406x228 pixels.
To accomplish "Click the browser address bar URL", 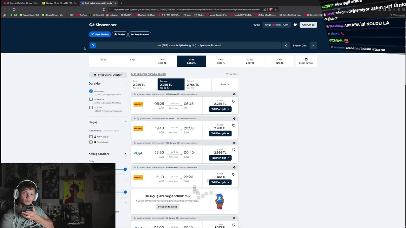I will click(x=187, y=9).
